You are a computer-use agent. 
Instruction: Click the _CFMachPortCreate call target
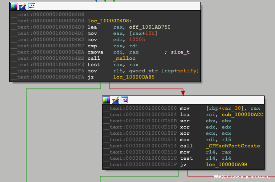coord(233,146)
